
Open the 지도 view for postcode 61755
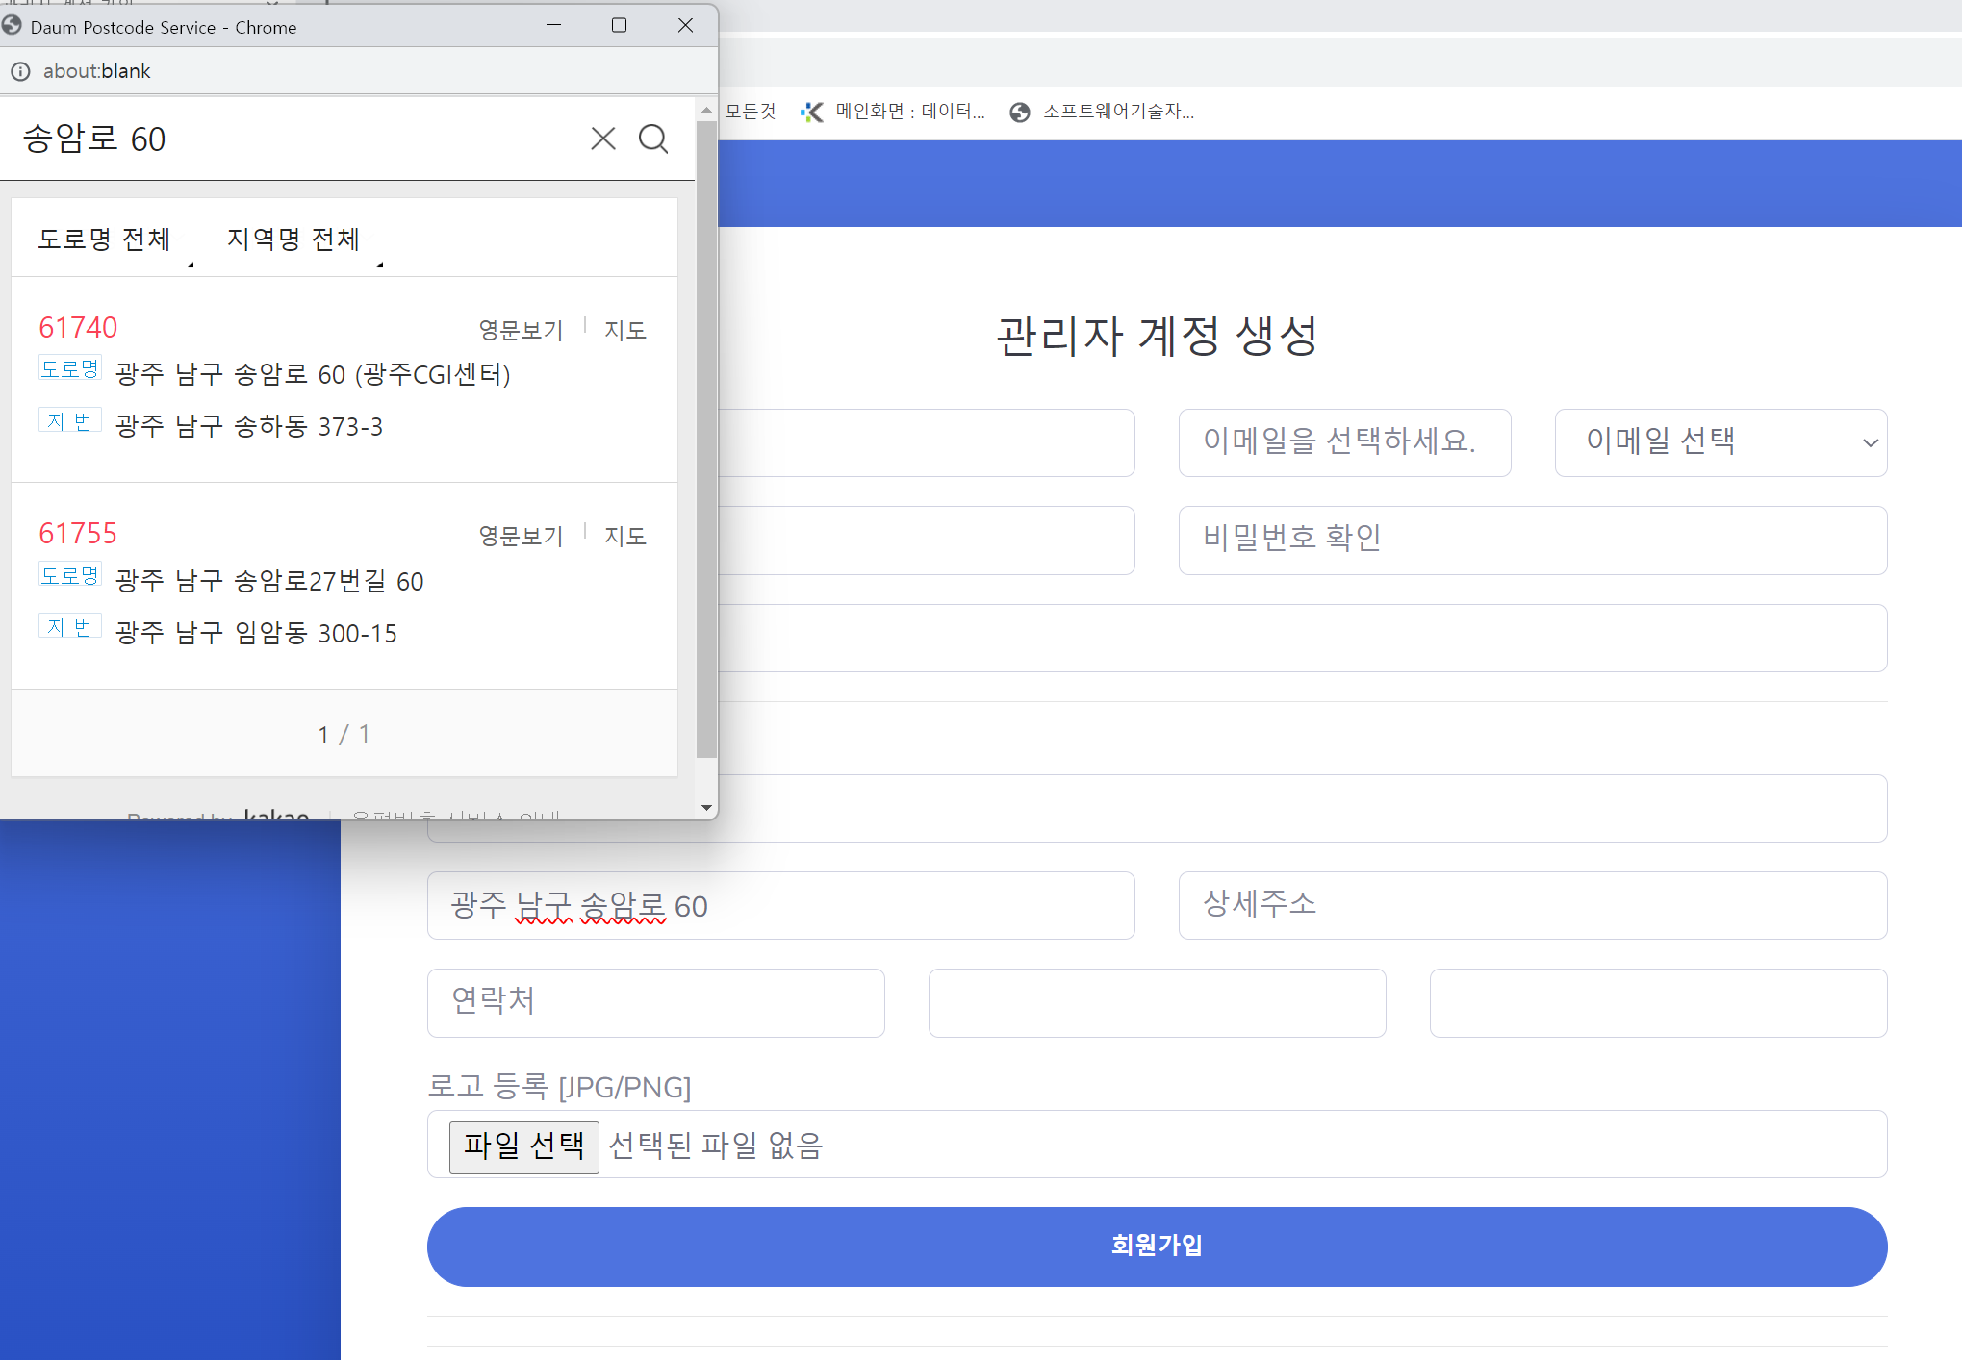pyautogui.click(x=624, y=535)
